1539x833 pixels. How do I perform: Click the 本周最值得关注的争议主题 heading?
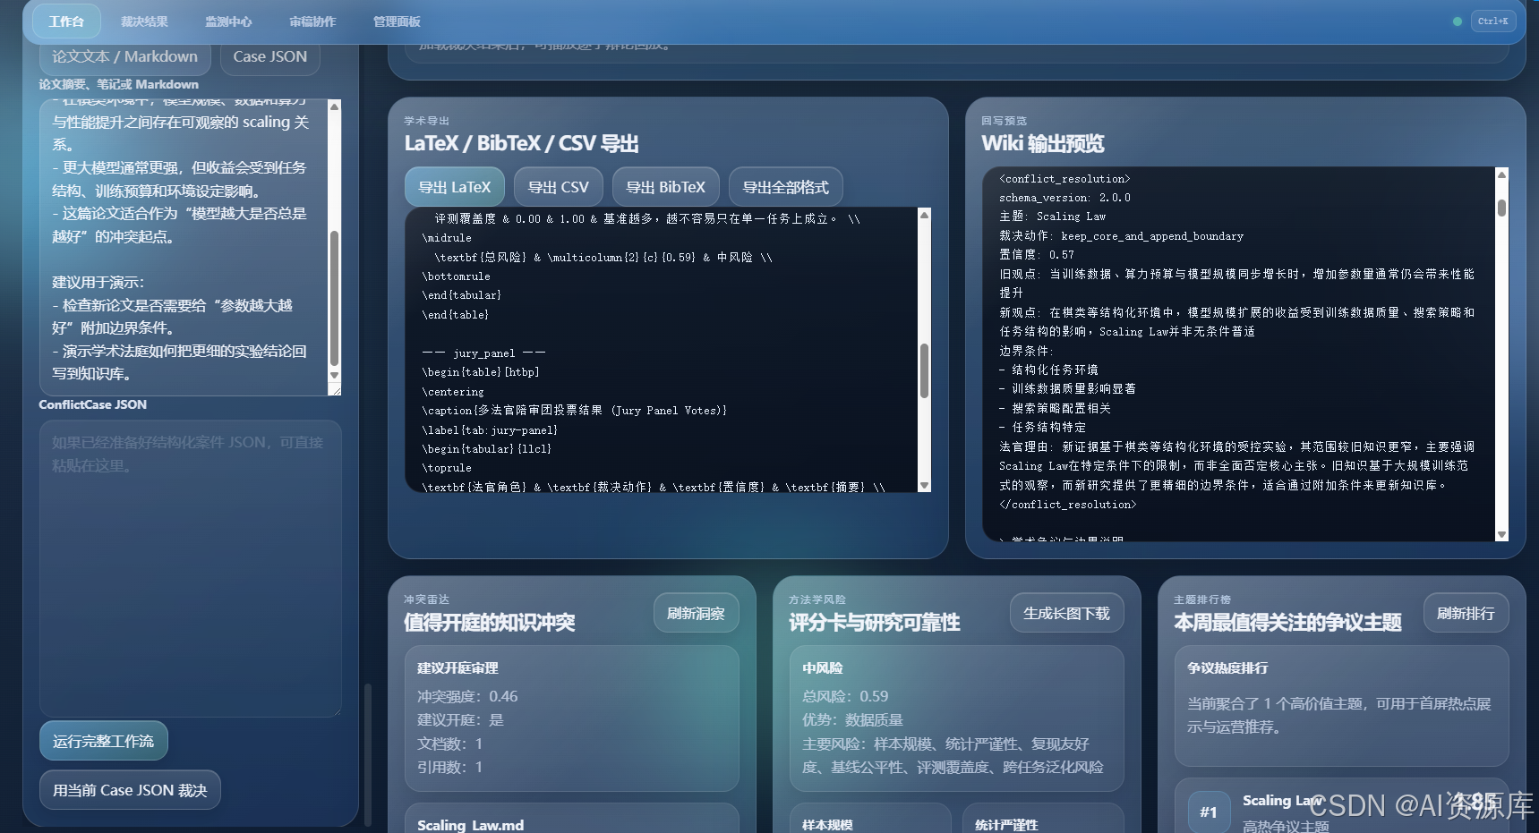(1287, 623)
